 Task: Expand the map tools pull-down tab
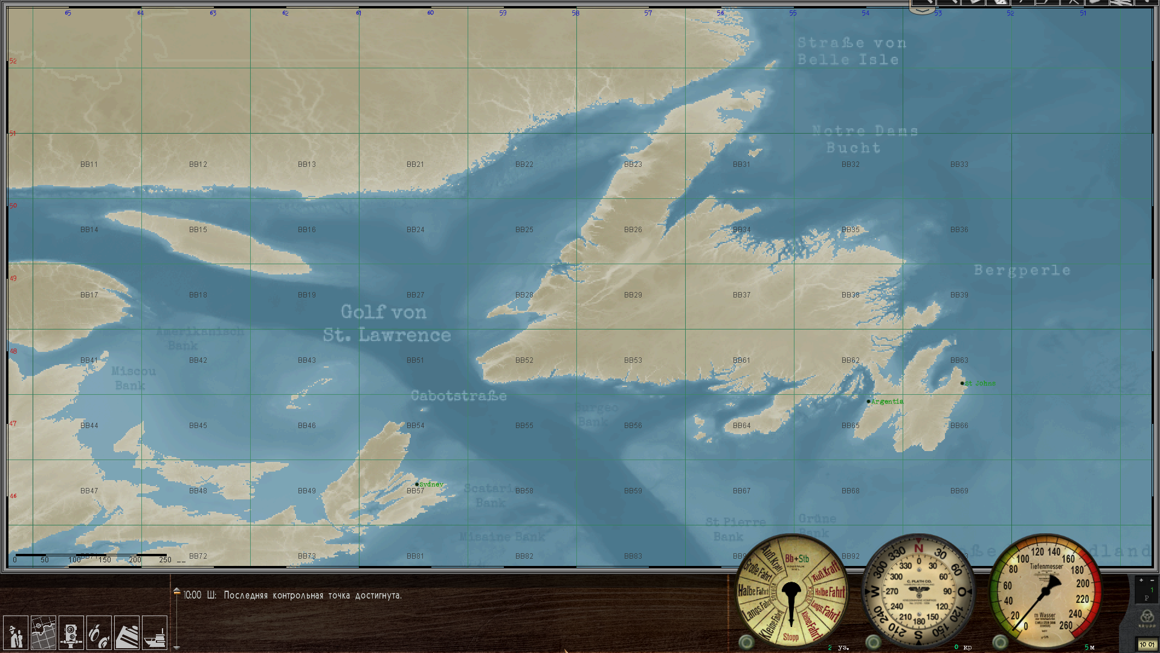[x=923, y=10]
